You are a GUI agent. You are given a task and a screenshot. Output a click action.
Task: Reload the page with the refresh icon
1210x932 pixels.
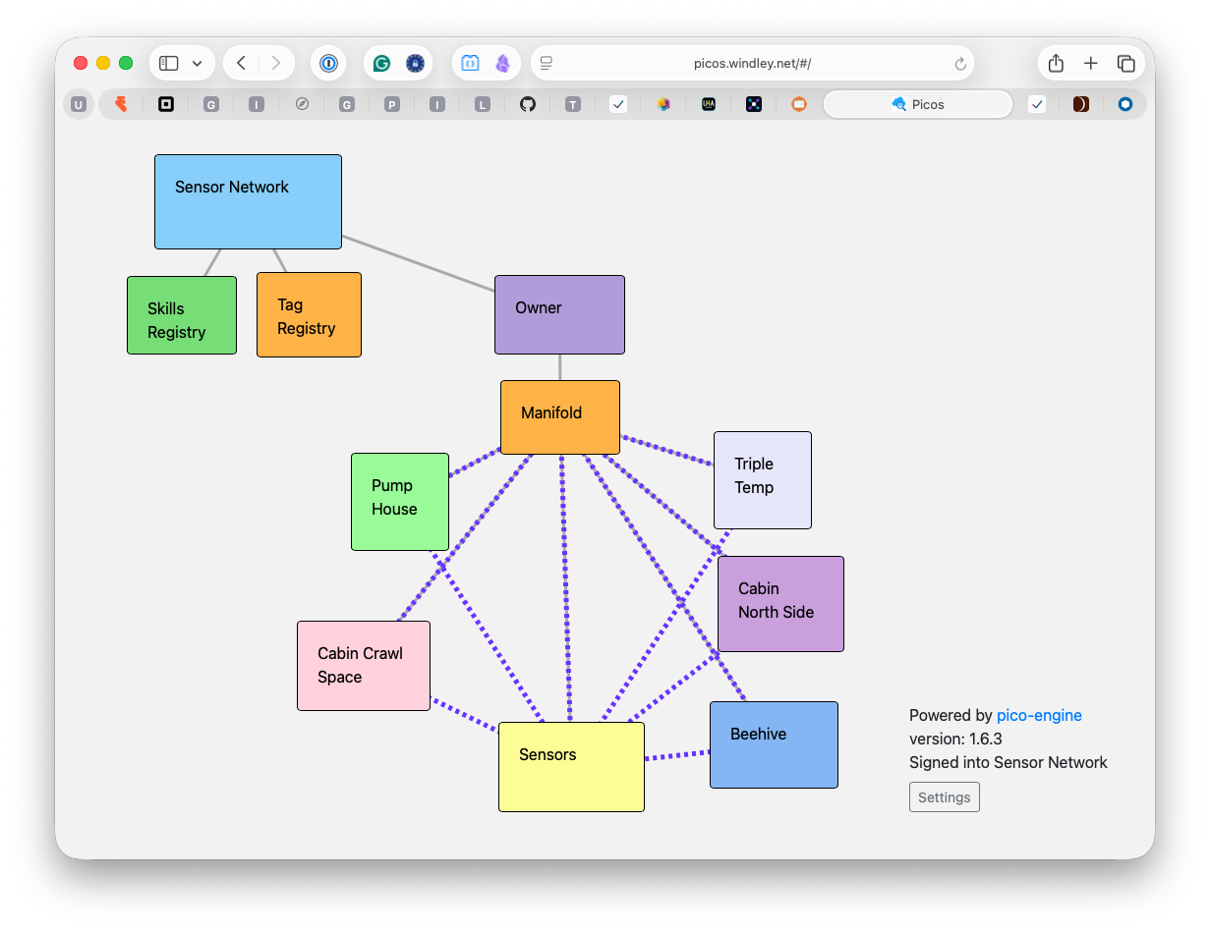960,64
